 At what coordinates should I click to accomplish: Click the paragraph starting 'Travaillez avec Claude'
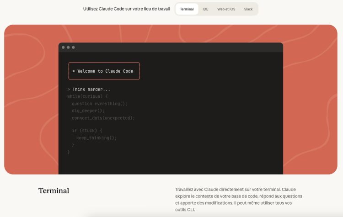point(238,199)
